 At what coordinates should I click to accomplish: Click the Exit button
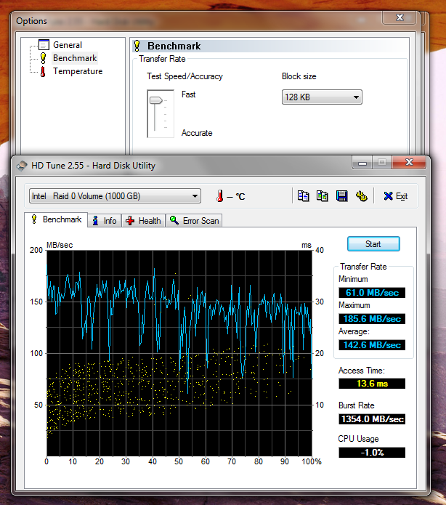pos(396,196)
